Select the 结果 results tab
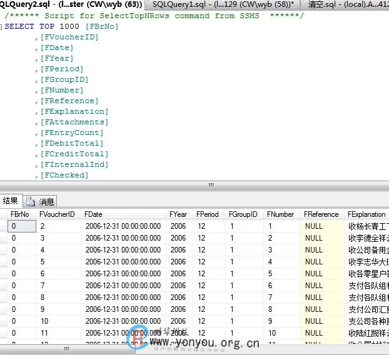This screenshot has height=355, width=389. [11, 201]
